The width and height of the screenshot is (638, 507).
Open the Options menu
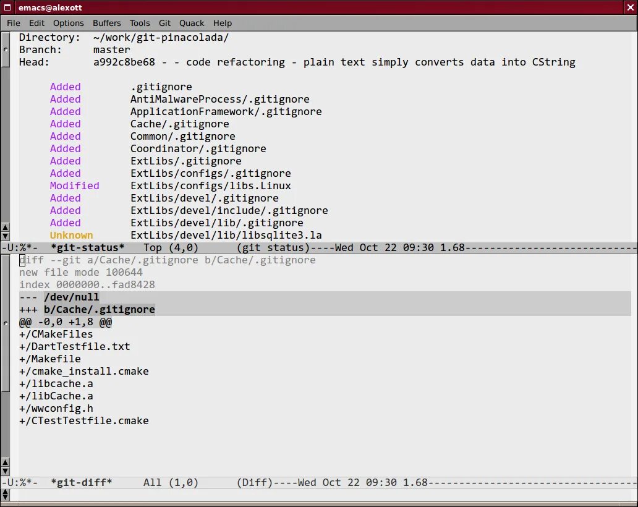69,23
